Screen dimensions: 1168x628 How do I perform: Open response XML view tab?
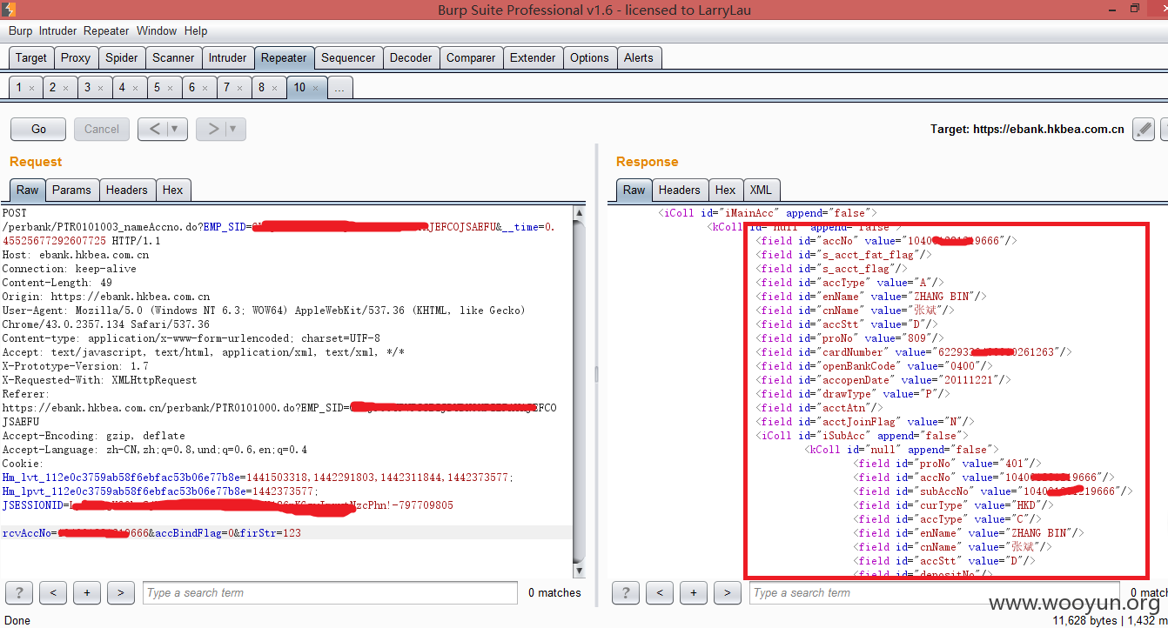click(761, 190)
